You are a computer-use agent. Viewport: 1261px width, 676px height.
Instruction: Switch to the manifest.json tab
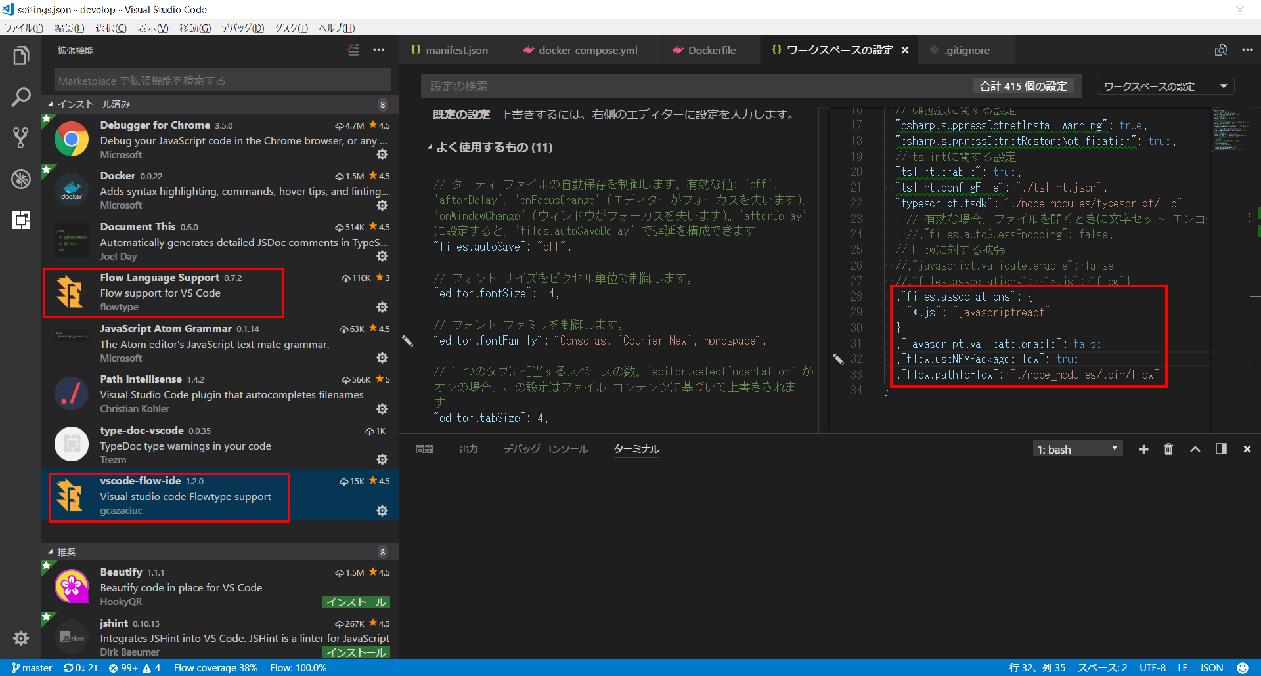pos(456,50)
